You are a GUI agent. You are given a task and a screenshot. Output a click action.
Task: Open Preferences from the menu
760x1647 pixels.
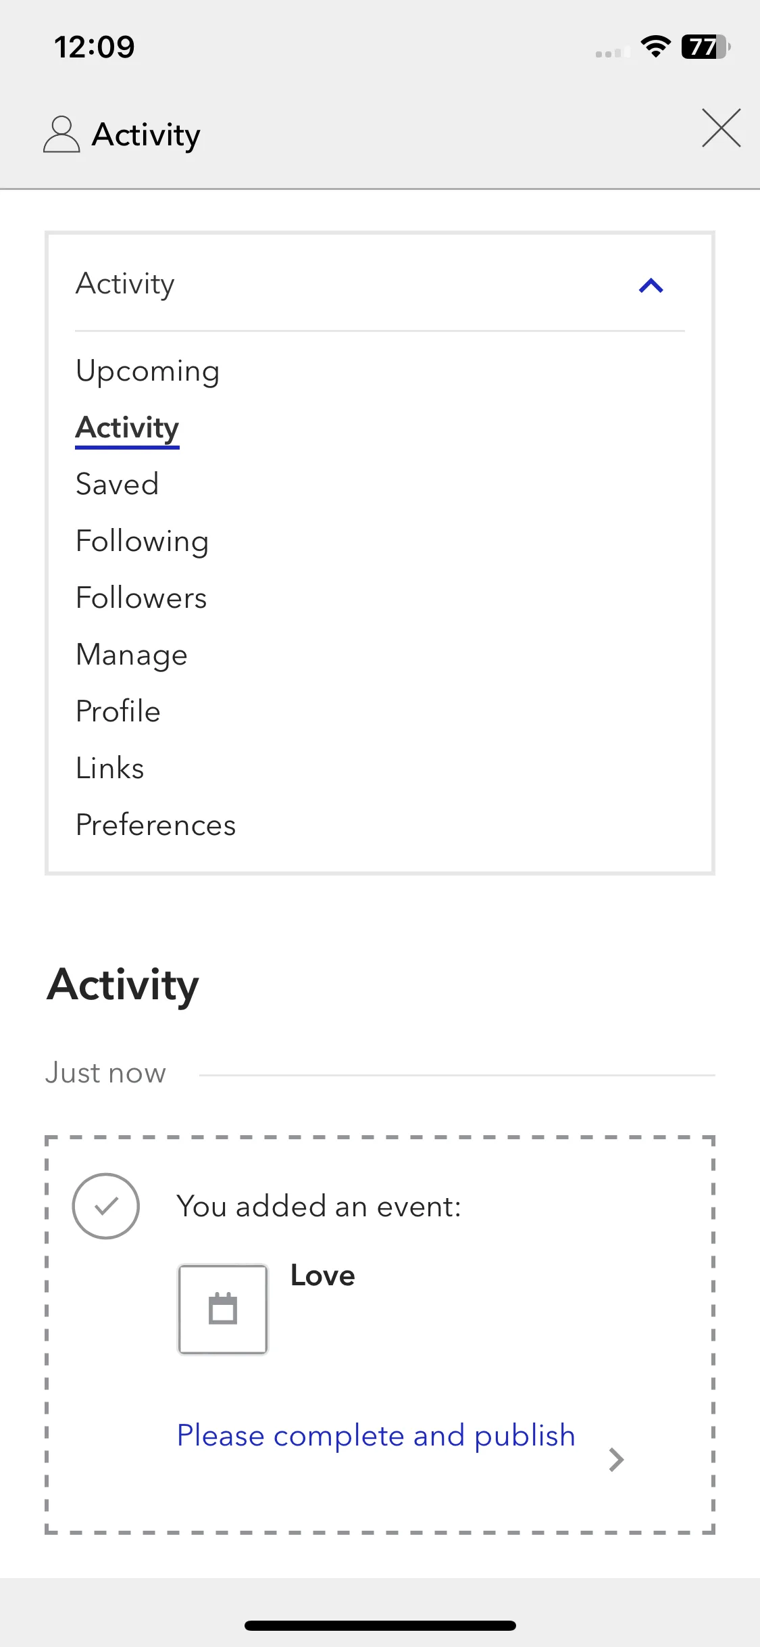[156, 825]
